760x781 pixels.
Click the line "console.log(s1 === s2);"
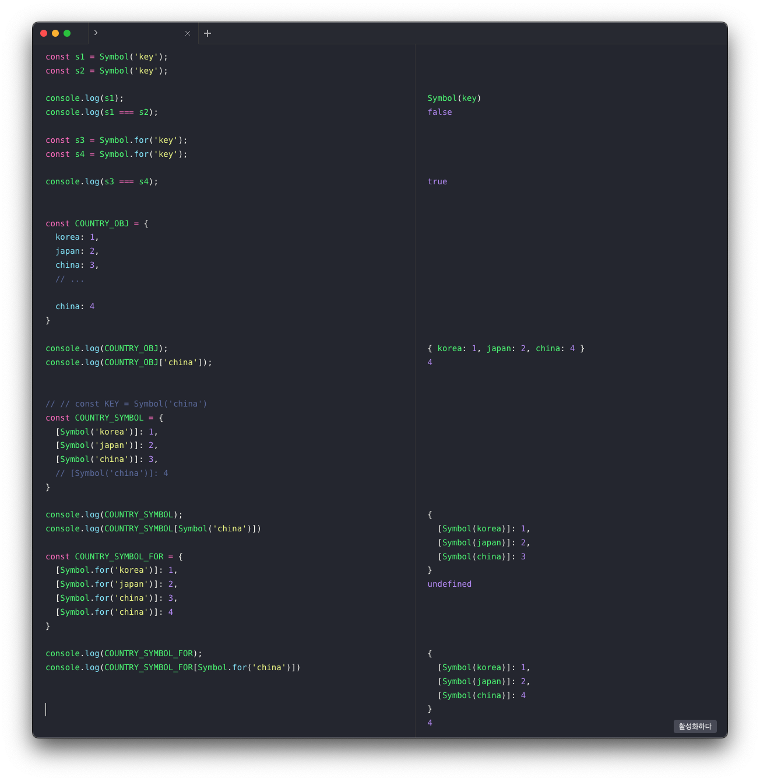tap(102, 112)
